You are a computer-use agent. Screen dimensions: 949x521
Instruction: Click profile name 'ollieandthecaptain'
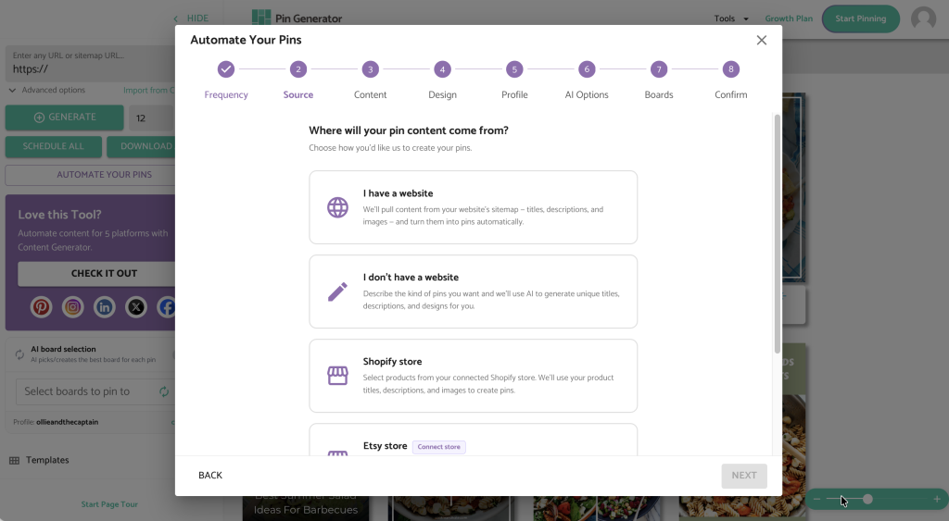tap(67, 423)
